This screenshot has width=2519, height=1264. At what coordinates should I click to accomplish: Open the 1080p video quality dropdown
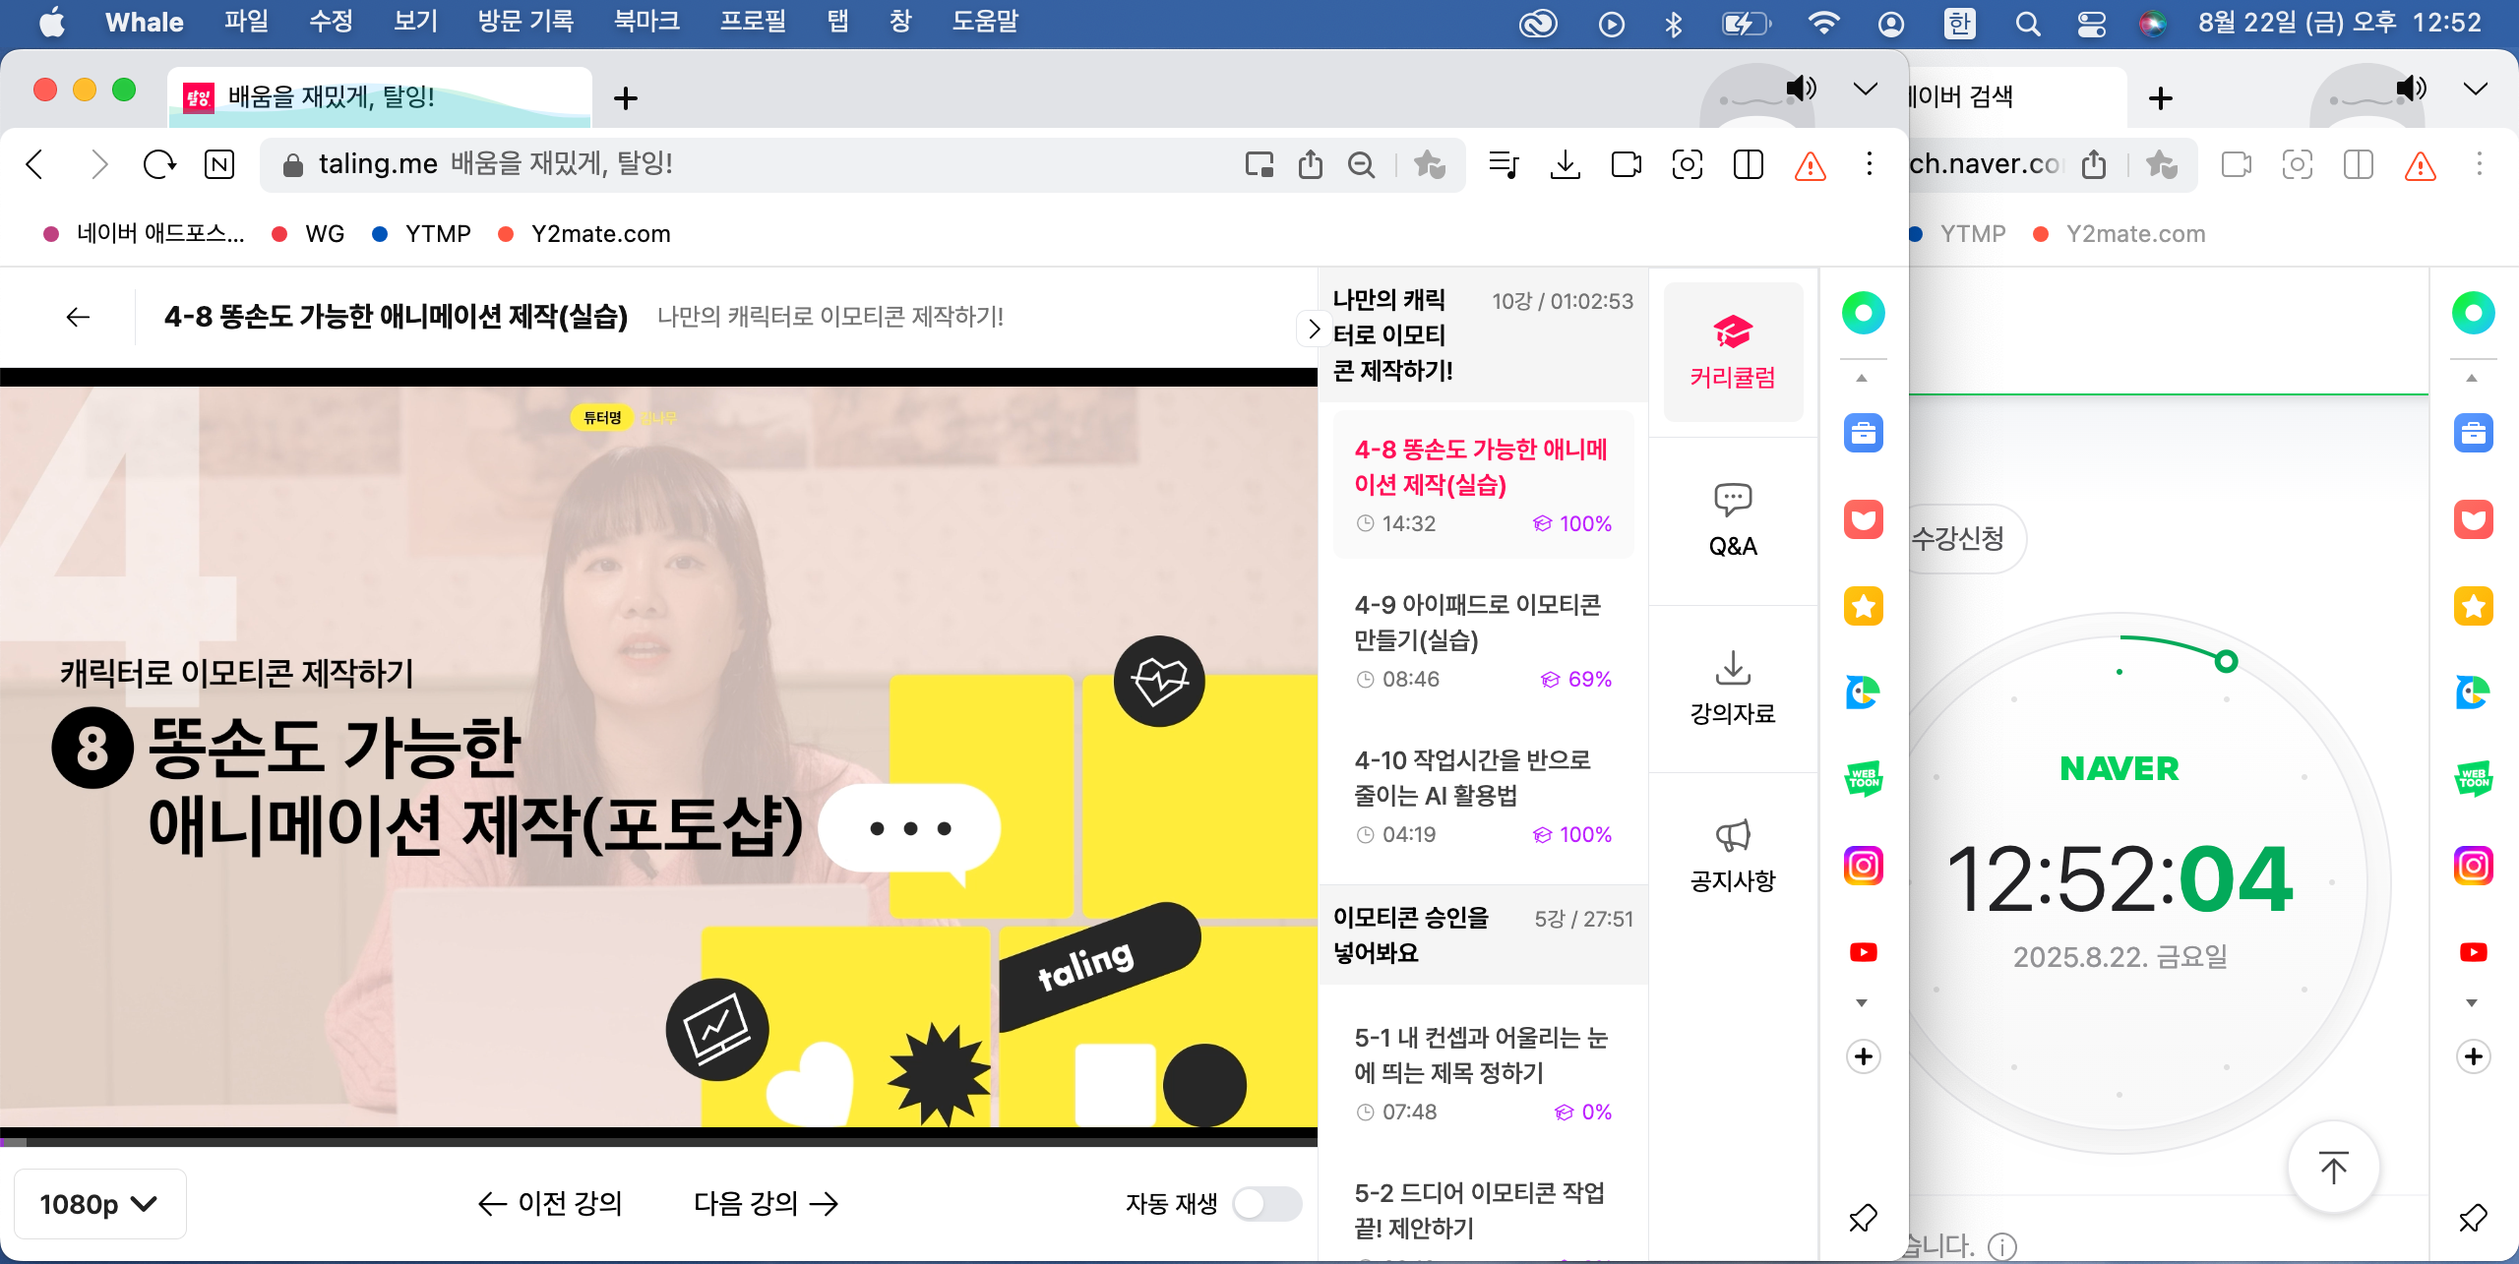click(98, 1204)
